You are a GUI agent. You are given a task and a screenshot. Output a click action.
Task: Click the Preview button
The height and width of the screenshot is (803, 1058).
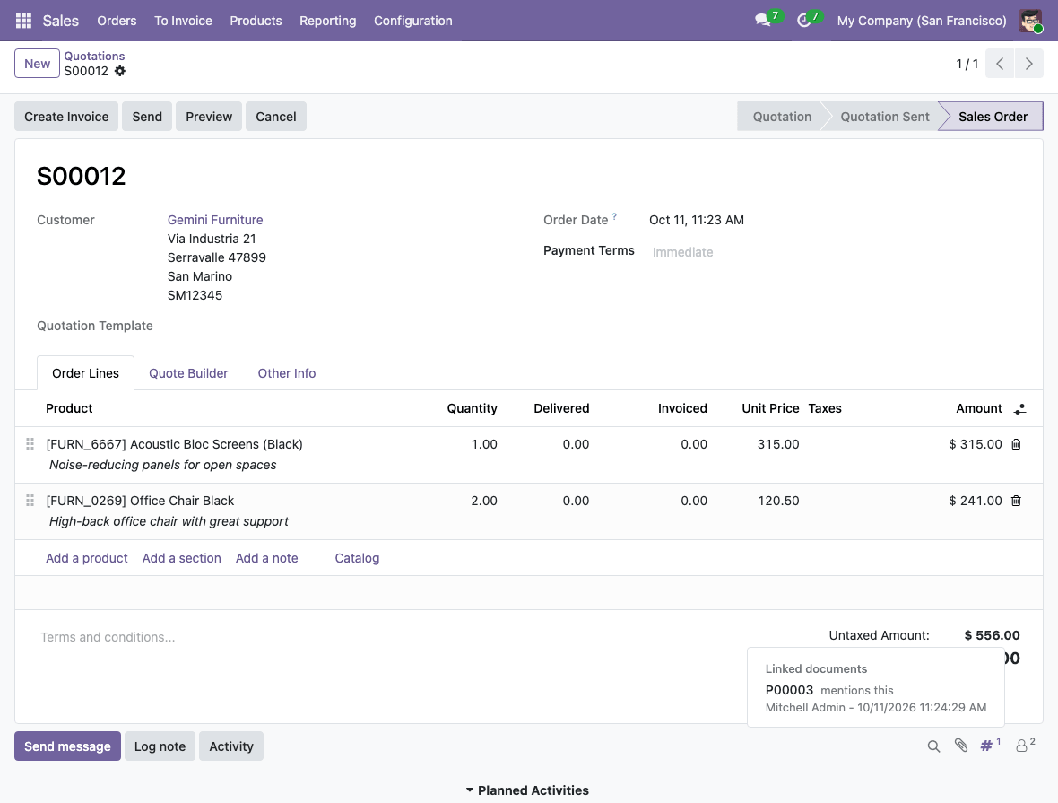click(x=209, y=116)
